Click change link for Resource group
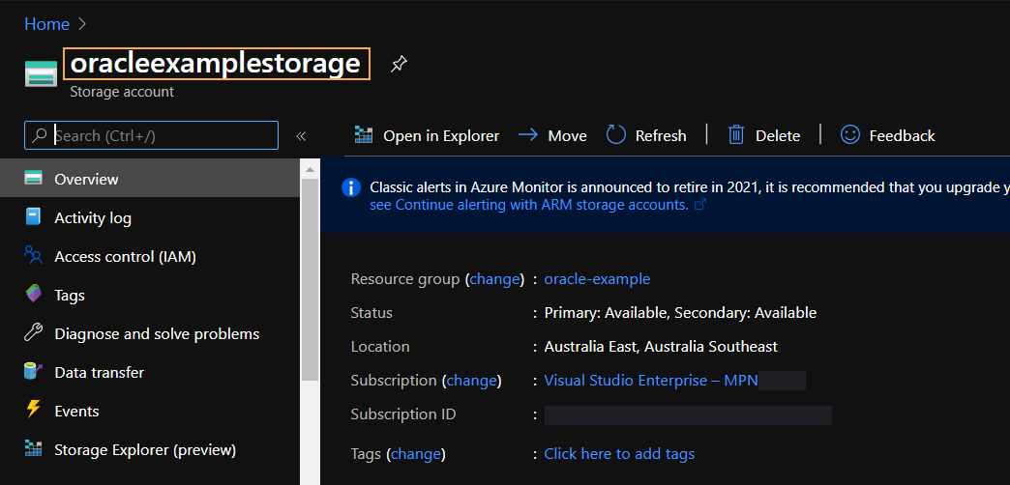Image resolution: width=1010 pixels, height=485 pixels. (494, 279)
